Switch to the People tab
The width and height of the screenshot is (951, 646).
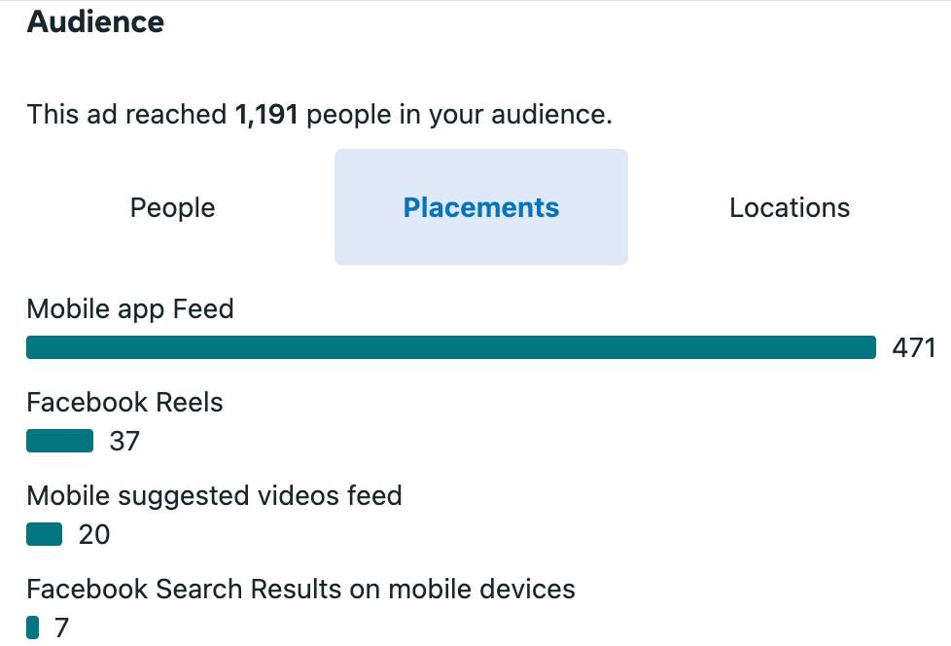[x=172, y=208]
